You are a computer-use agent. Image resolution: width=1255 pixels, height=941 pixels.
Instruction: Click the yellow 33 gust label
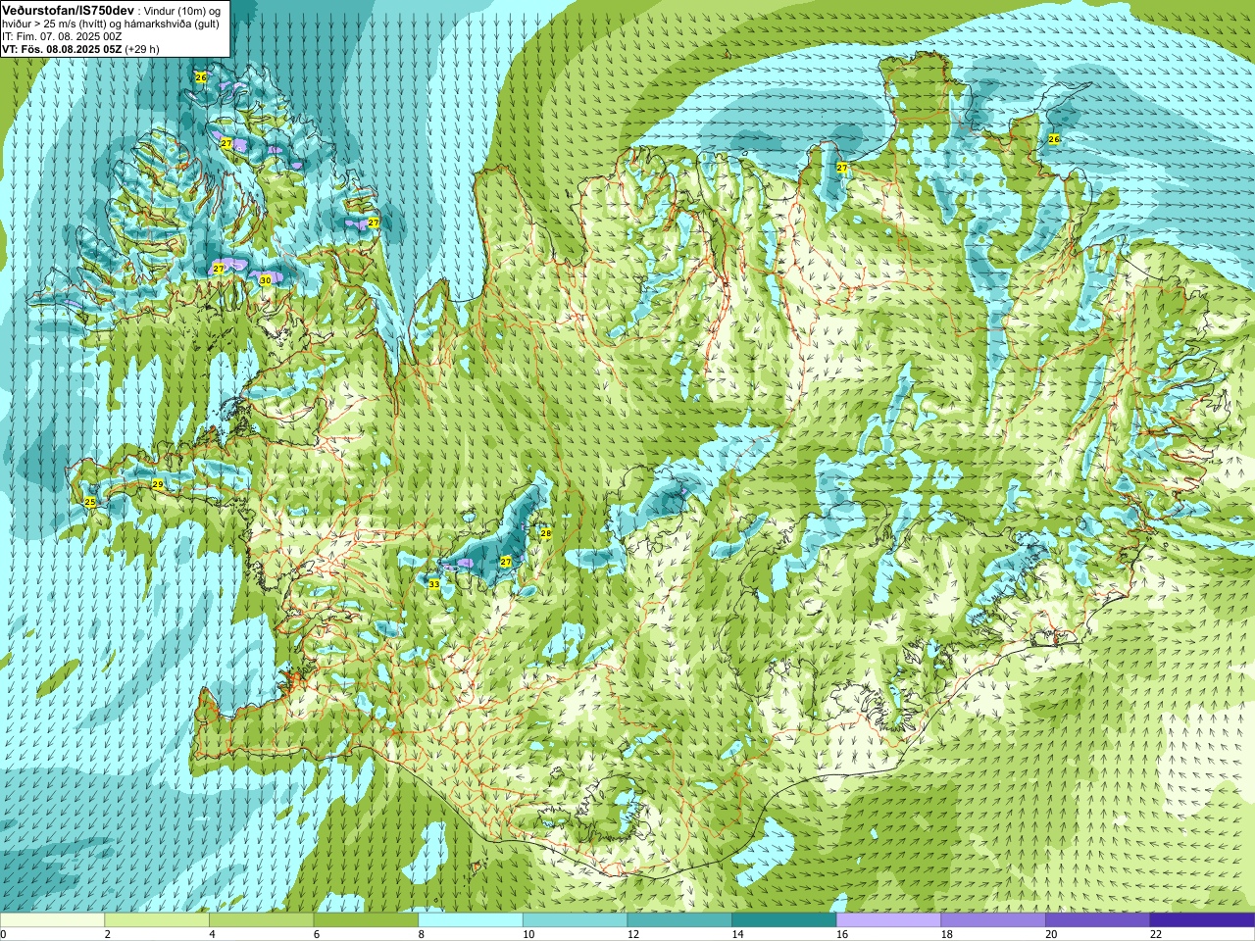point(434,584)
